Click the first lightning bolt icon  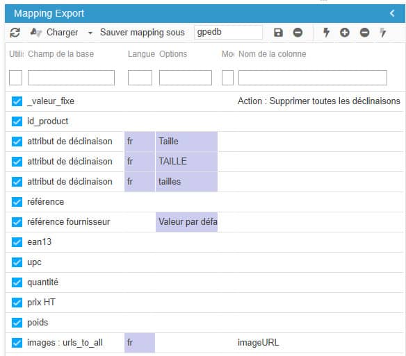point(326,33)
